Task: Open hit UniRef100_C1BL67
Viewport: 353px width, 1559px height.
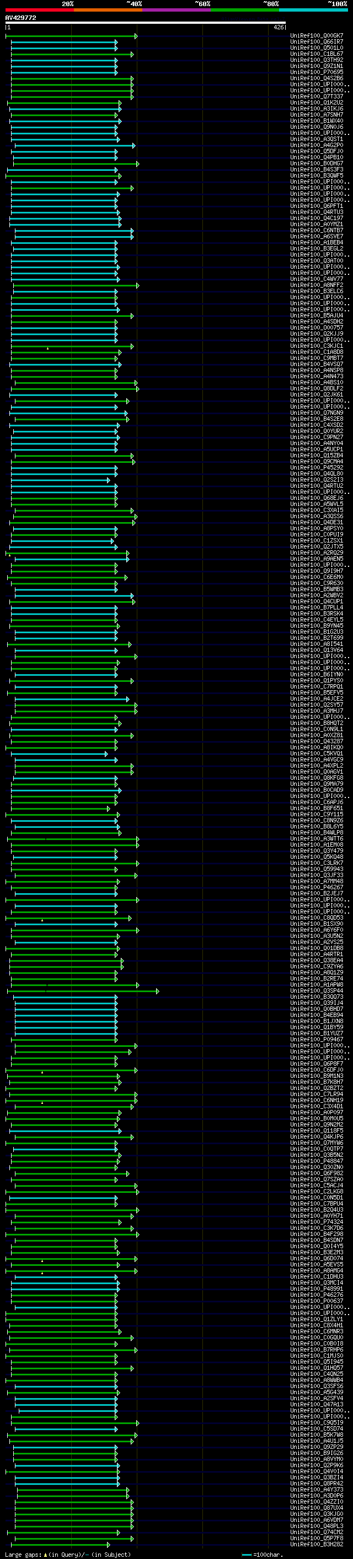Action: pyautogui.click(x=317, y=54)
